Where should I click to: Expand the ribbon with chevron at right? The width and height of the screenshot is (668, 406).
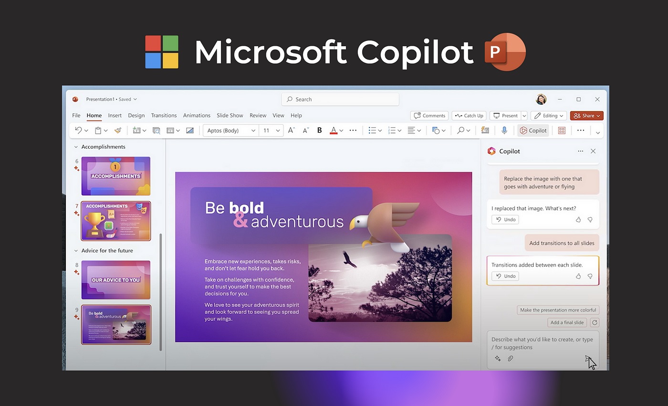click(x=598, y=133)
